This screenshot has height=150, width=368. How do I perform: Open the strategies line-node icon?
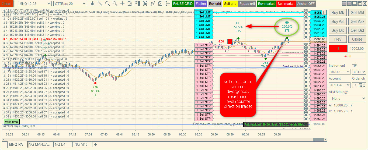click(153, 3)
